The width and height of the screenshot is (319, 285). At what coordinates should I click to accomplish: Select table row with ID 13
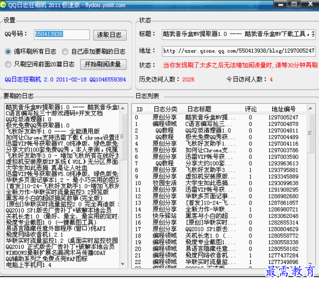[219, 203]
